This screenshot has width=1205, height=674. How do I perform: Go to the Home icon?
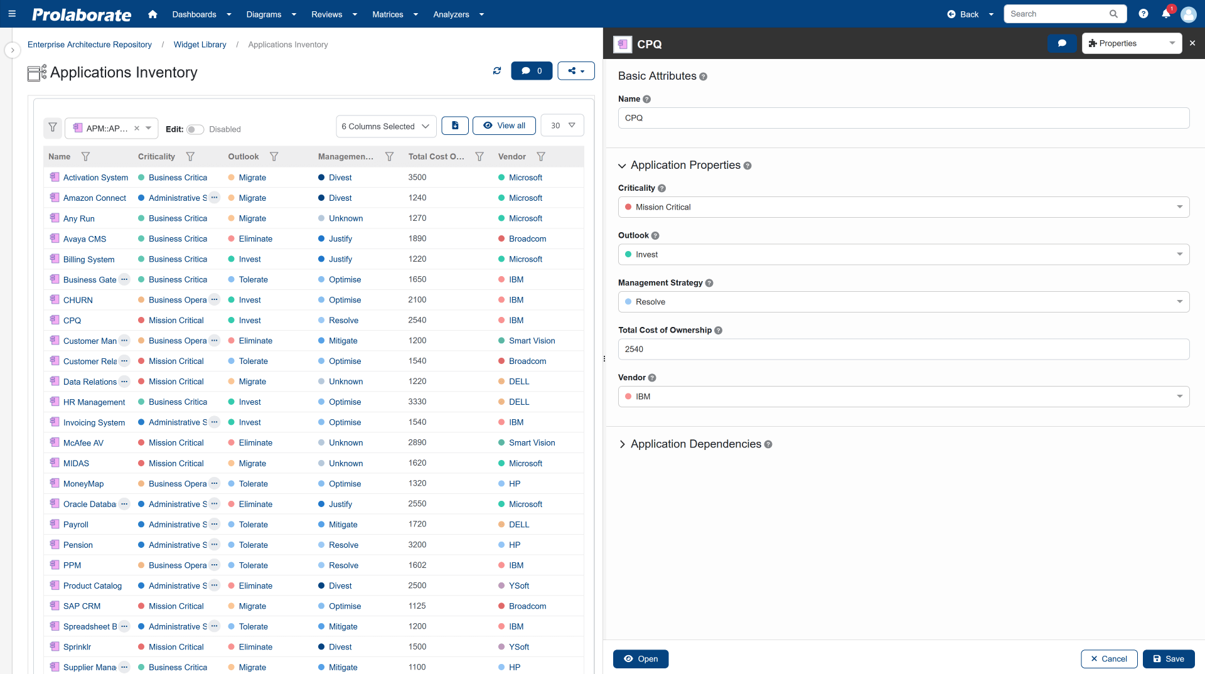(x=153, y=14)
